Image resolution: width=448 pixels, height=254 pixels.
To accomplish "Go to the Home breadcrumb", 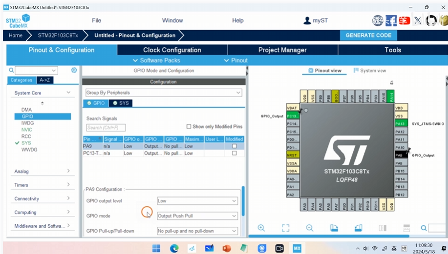I will (16, 36).
